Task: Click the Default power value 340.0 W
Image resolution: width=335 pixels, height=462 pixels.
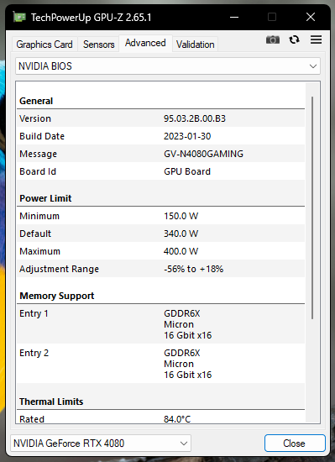Action: (x=181, y=234)
